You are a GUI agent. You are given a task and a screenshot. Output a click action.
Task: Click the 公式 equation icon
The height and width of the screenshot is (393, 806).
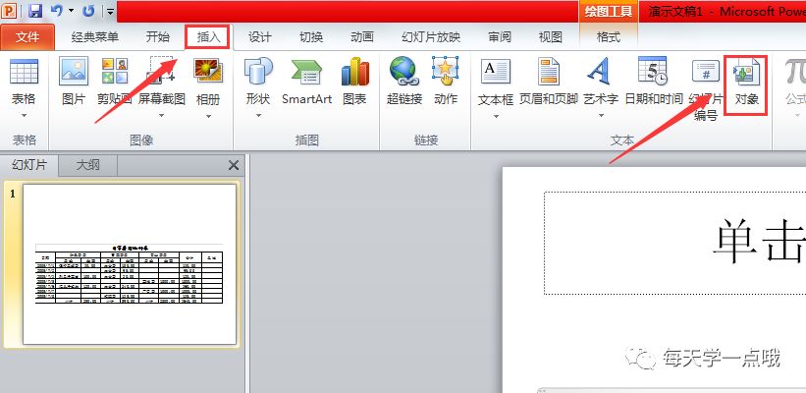pos(794,72)
